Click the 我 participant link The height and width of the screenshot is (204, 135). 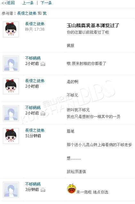[x=45, y=13]
